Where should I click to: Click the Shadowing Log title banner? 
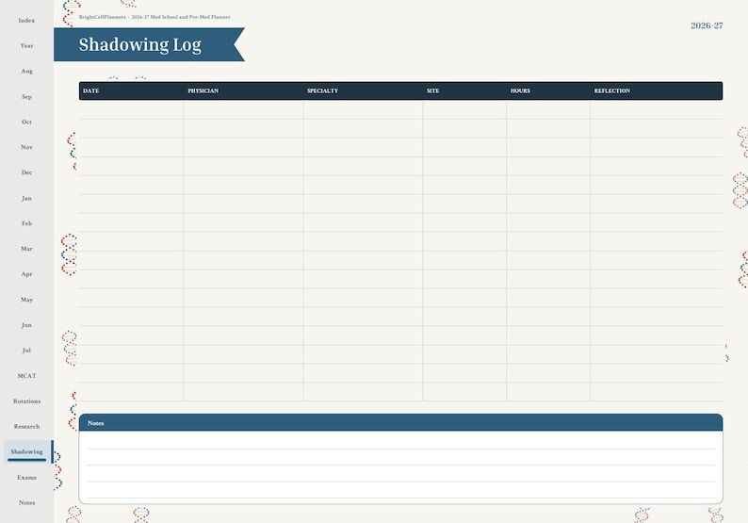coord(149,44)
